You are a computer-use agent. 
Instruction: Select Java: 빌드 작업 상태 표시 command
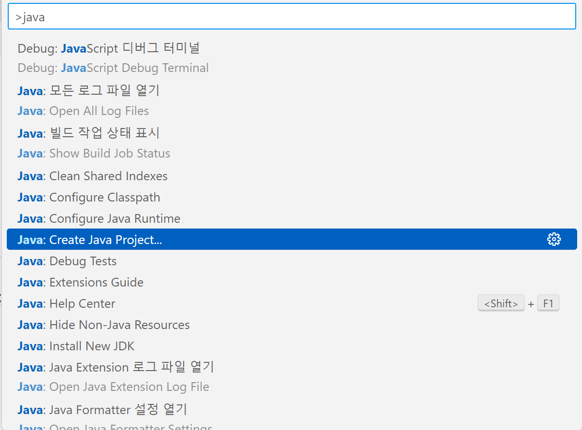[x=291, y=143]
